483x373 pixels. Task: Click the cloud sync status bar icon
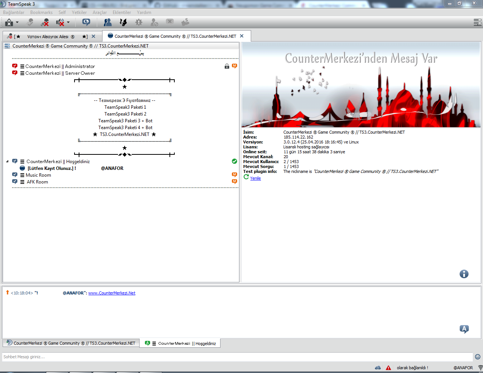point(378,368)
